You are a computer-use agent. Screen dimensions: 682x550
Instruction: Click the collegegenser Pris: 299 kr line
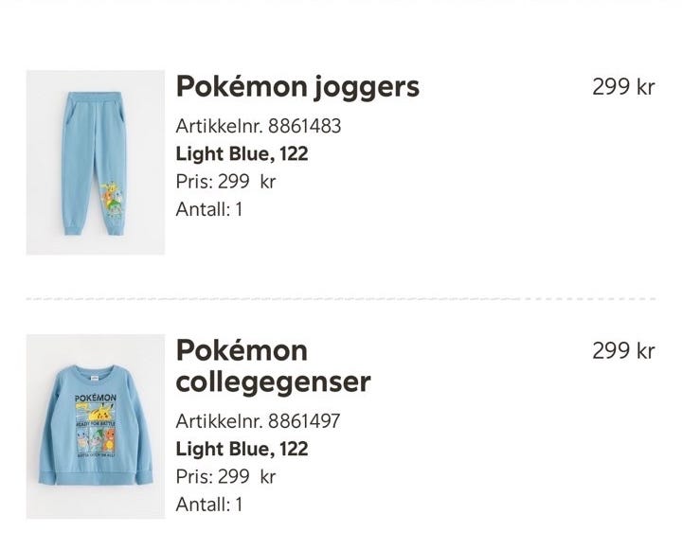tap(225, 476)
